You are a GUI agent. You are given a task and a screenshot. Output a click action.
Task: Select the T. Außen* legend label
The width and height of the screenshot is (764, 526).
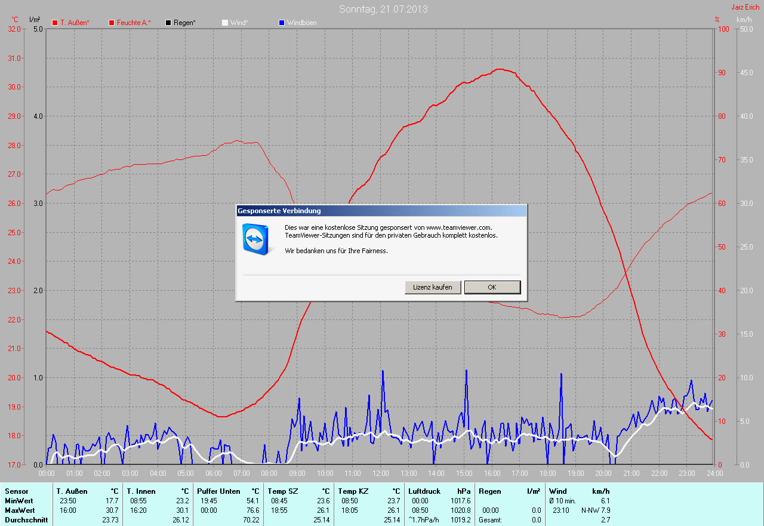point(75,23)
